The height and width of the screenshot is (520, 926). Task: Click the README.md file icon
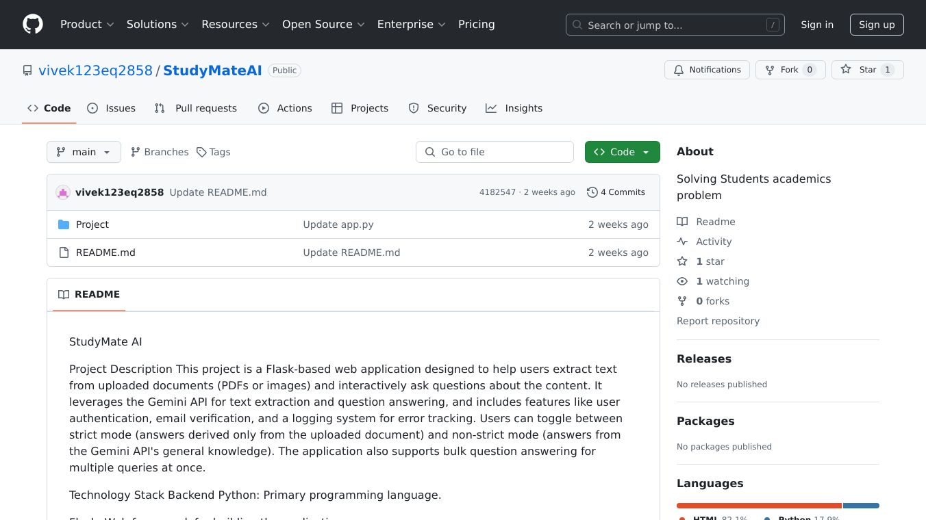(64, 252)
